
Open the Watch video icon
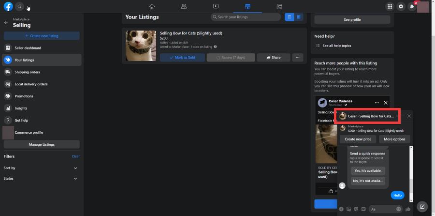(x=216, y=6)
